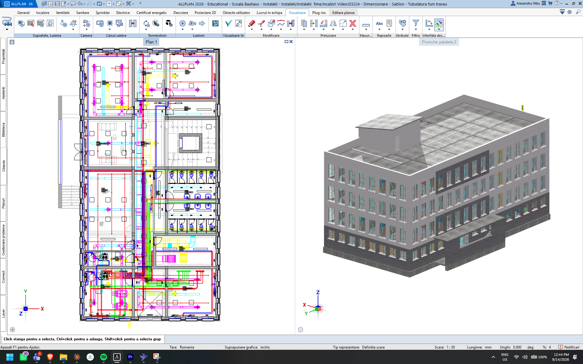Switch to the Ventilatii ribbon tab
The width and height of the screenshot is (583, 364).
coord(63,12)
